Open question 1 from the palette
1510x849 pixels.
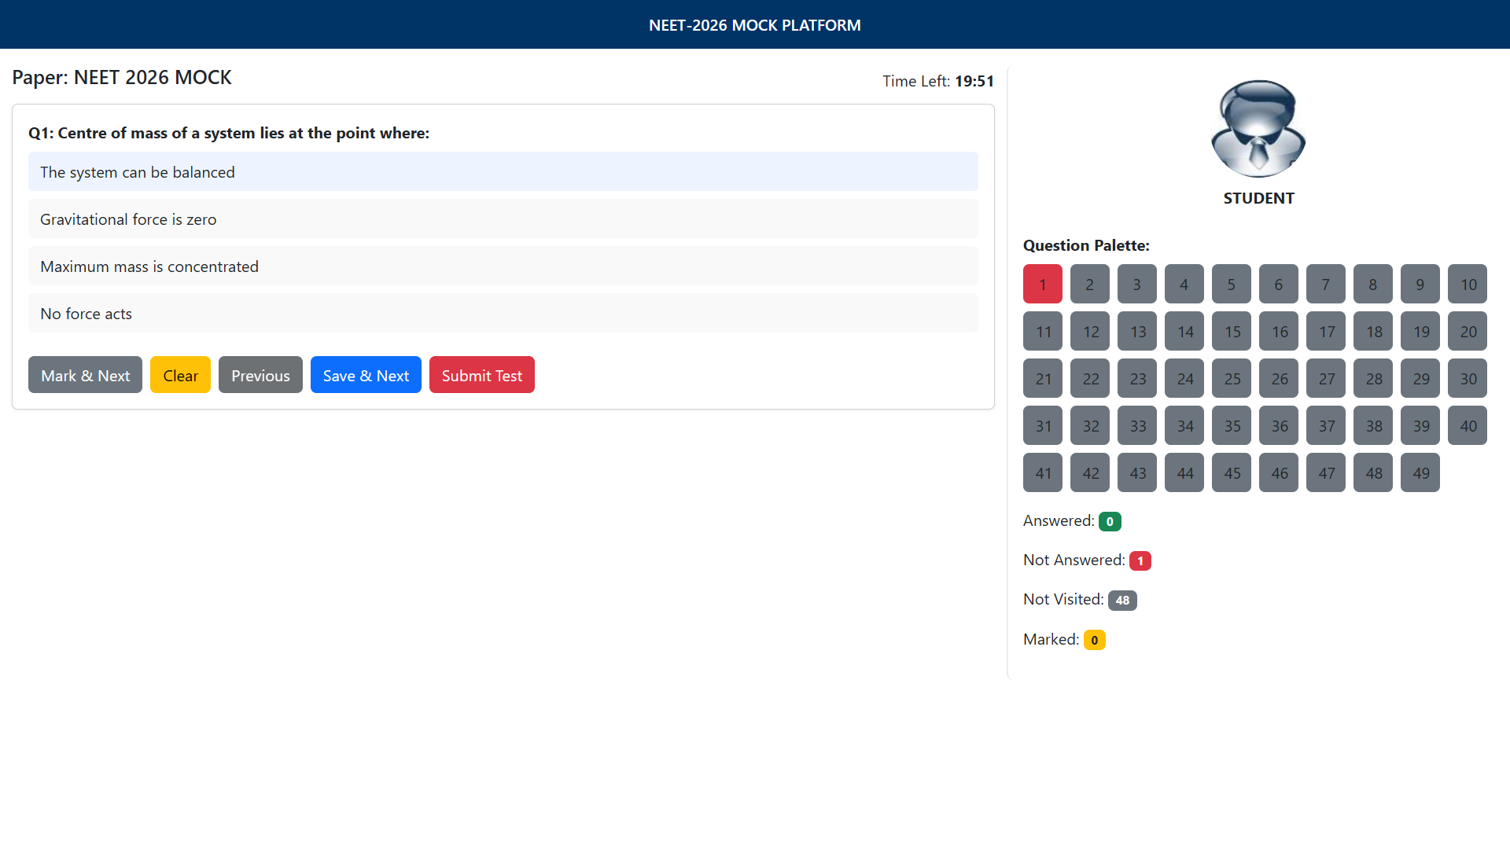pyautogui.click(x=1042, y=284)
